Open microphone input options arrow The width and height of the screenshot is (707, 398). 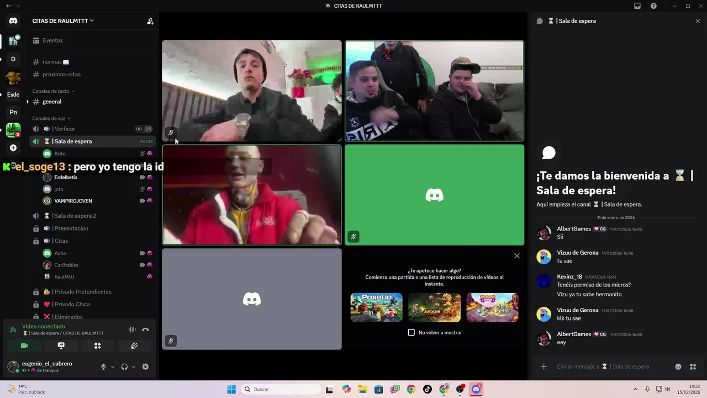(x=113, y=366)
